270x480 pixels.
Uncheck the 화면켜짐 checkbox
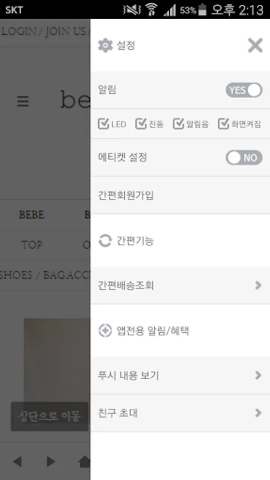pos(224,124)
